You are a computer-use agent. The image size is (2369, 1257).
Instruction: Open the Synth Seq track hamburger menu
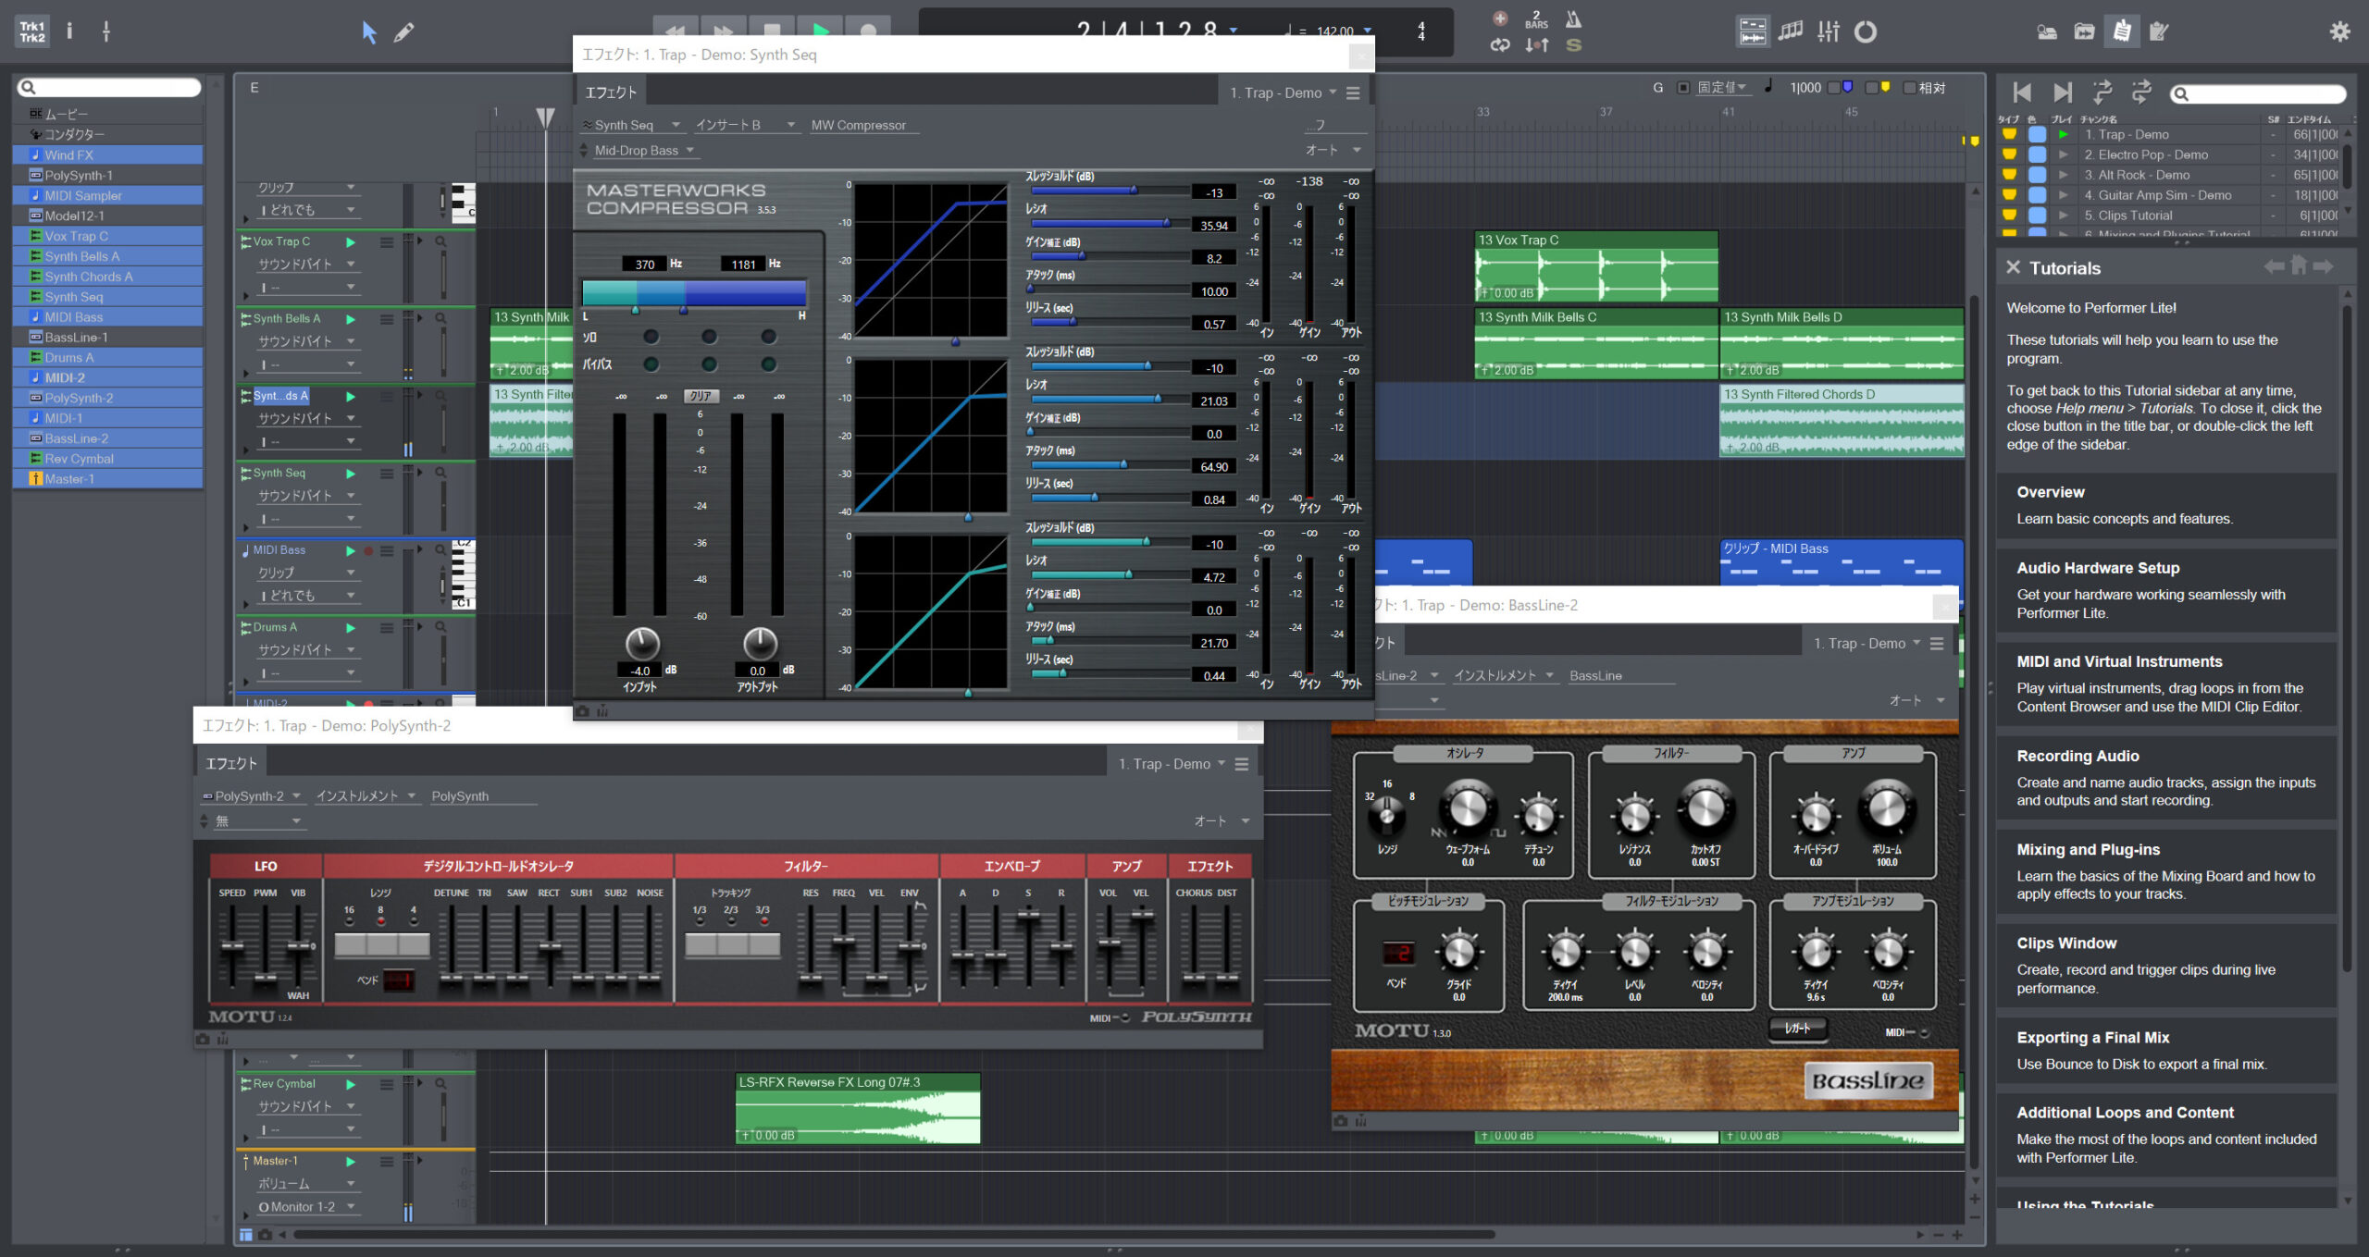point(387,474)
